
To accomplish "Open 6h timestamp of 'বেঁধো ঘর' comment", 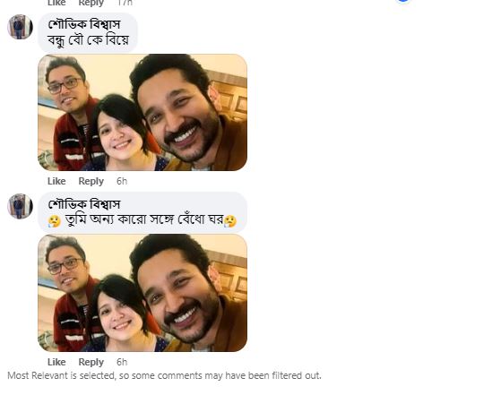I will 122,362.
